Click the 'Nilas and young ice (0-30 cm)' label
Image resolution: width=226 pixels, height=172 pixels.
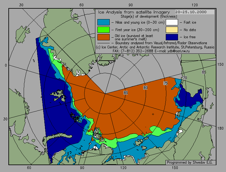pyautogui.click(x=140, y=22)
